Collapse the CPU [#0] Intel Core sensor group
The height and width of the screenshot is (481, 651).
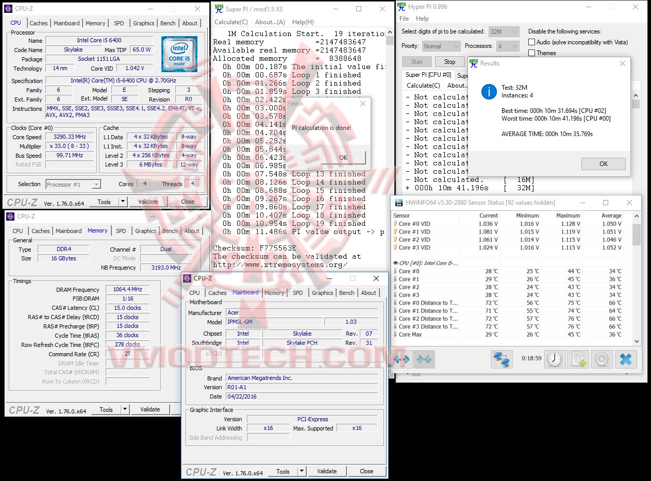click(425, 263)
